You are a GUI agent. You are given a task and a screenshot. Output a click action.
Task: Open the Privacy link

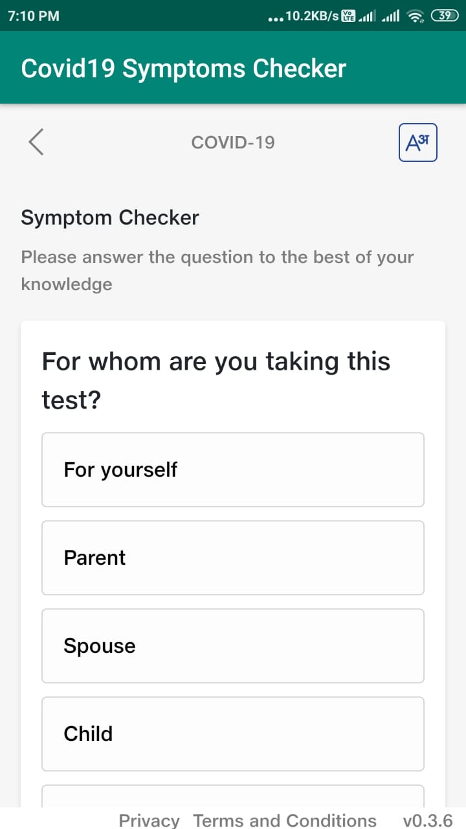point(149,821)
